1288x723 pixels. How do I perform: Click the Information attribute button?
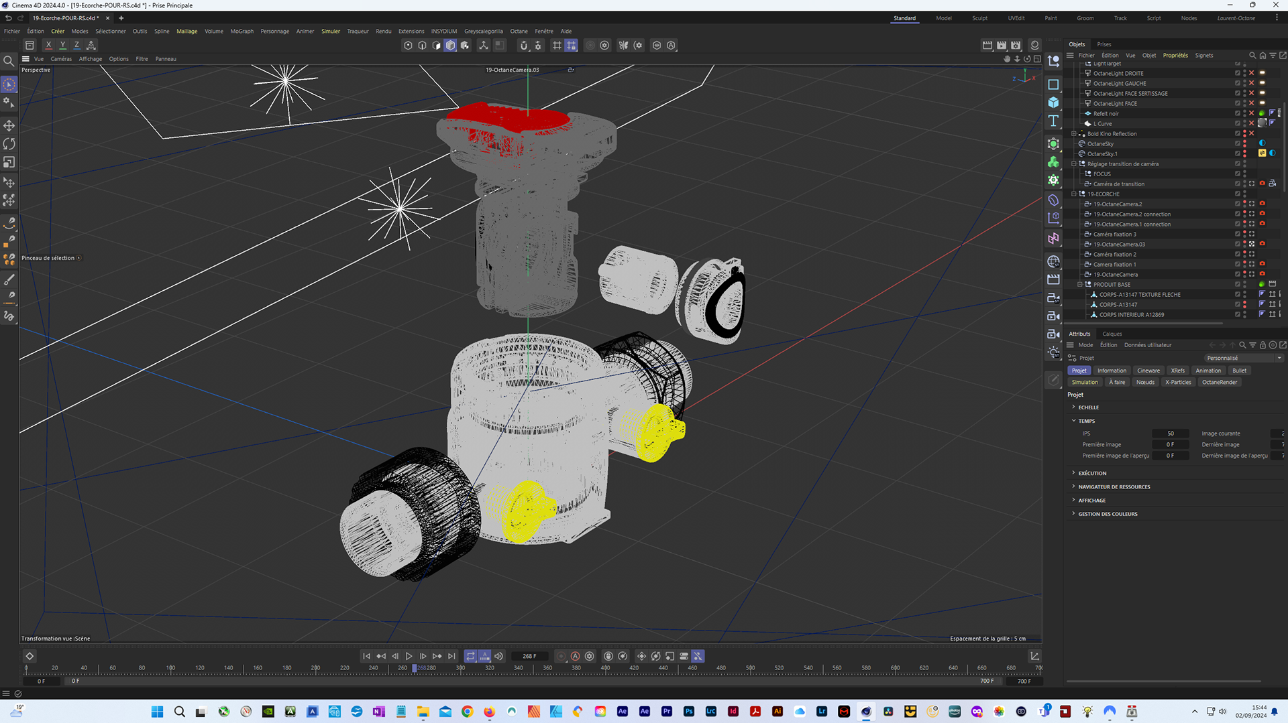pos(1112,371)
